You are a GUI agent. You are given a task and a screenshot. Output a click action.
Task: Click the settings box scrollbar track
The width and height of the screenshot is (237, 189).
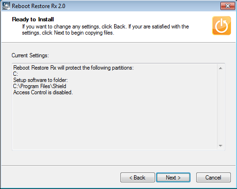pos(220,107)
